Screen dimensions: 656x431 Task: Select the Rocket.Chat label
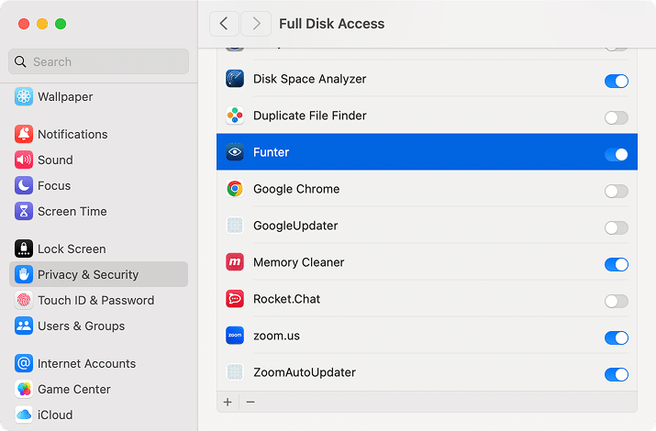click(286, 299)
